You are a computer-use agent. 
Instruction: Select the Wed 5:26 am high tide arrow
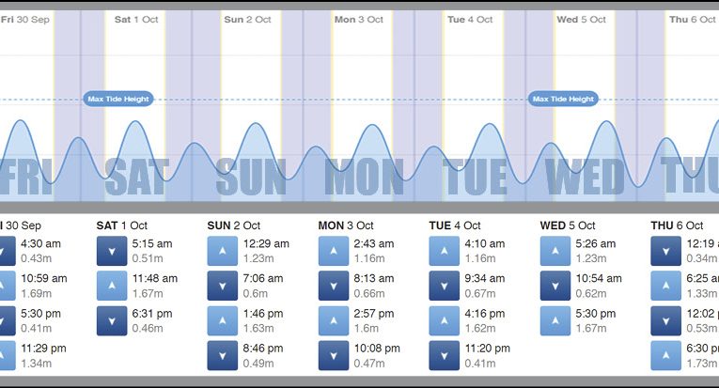[x=555, y=251]
